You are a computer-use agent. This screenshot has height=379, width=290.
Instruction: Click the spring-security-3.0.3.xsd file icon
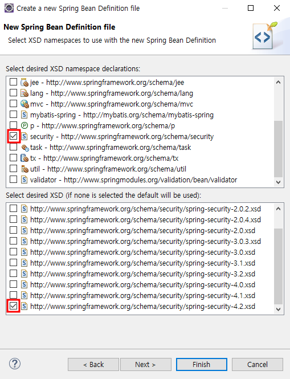pyautogui.click(x=24, y=241)
